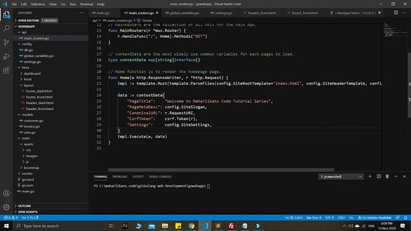Close the terminal panel

coord(405,176)
